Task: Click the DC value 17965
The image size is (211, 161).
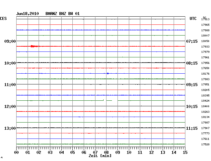Action: tap(205, 25)
